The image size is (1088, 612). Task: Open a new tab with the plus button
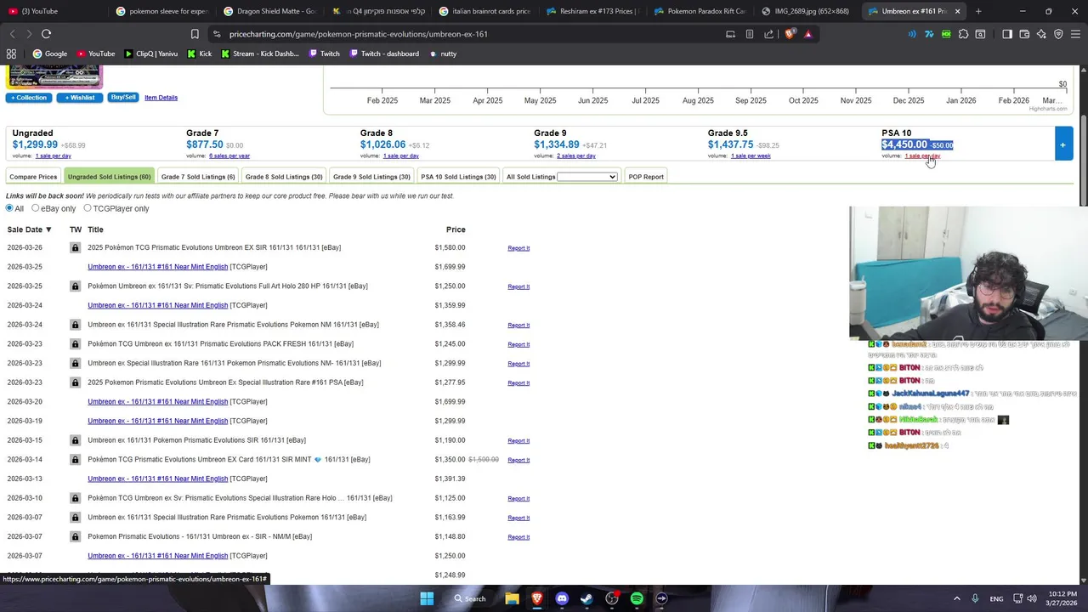pyautogui.click(x=978, y=11)
